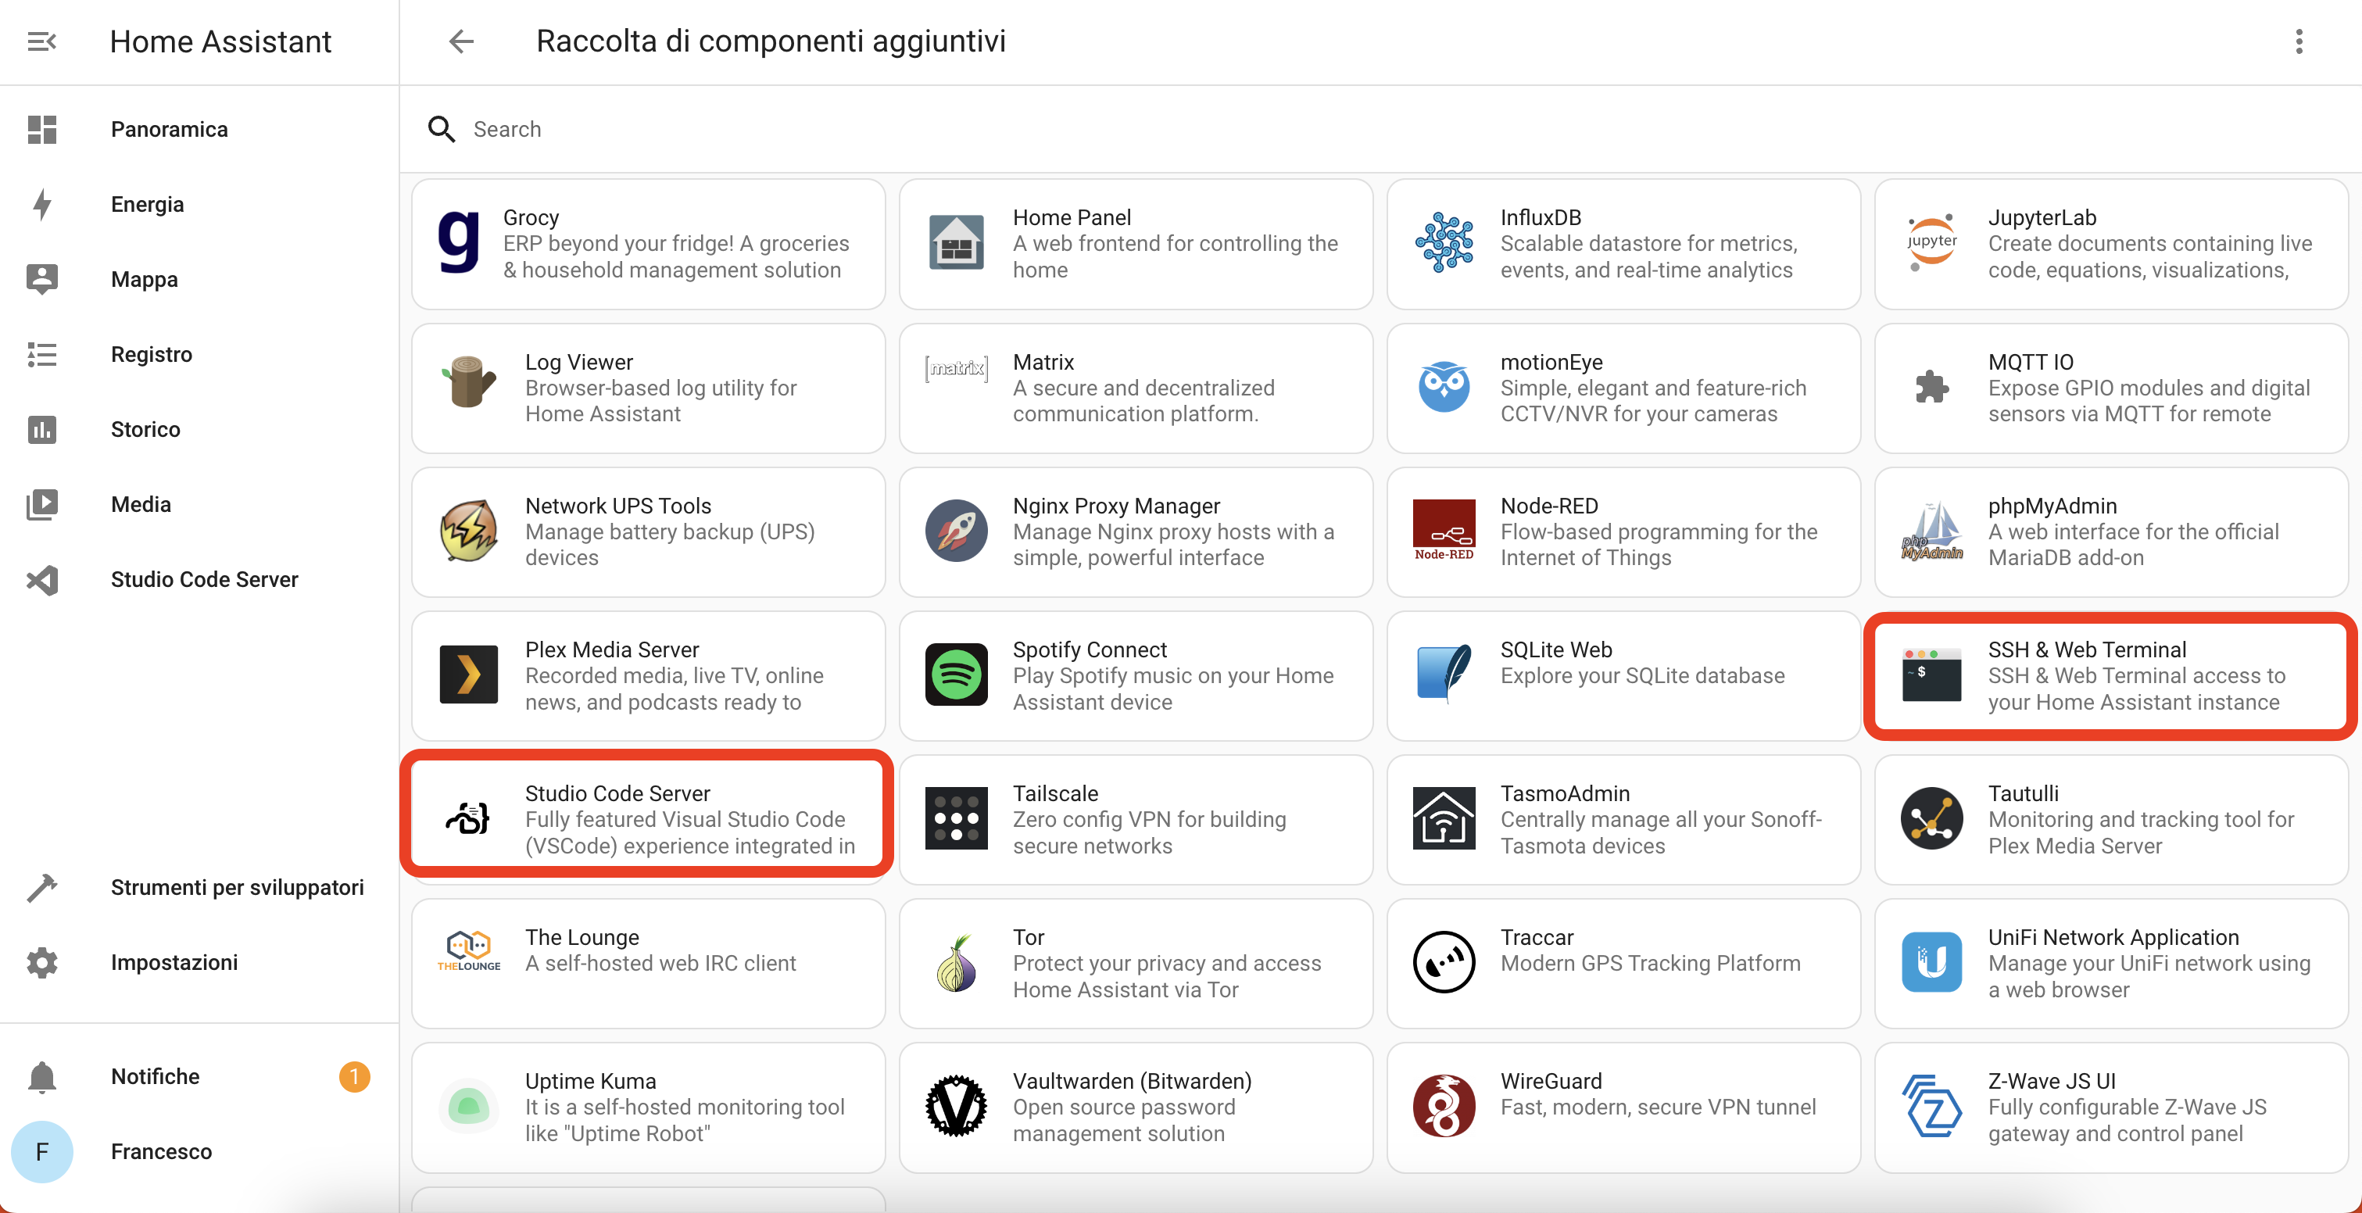
Task: Click the Tautulli add-on icon
Action: 1932,819
